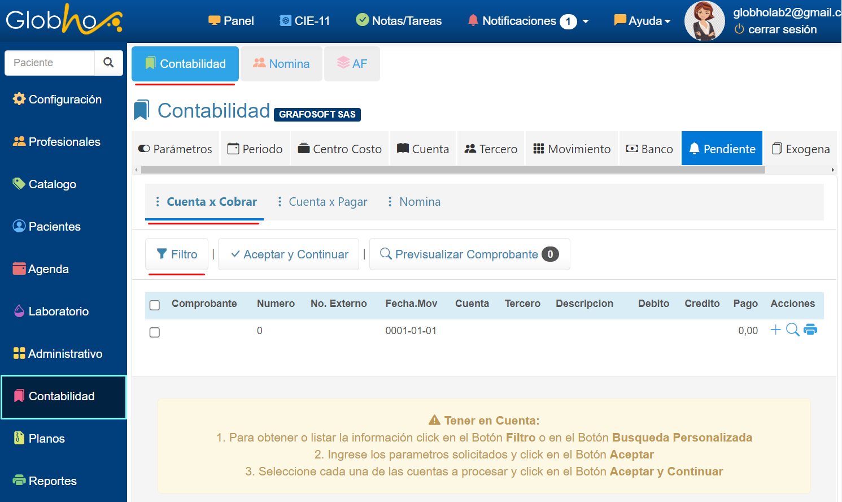
Task: Click the patient search magnifier icon
Action: pyautogui.click(x=108, y=63)
